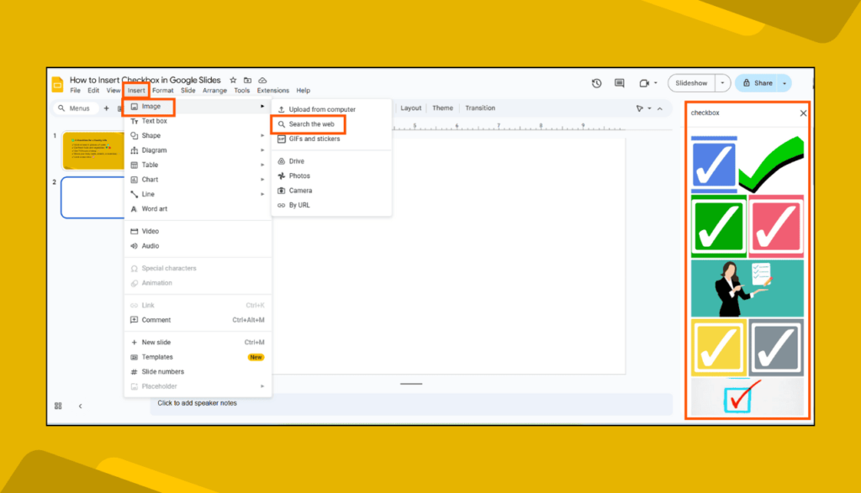Expand the Table submenu
Viewport: 861px width, 493px height.
[198, 165]
